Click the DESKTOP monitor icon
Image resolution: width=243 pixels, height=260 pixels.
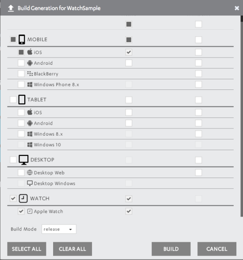coord(23,160)
